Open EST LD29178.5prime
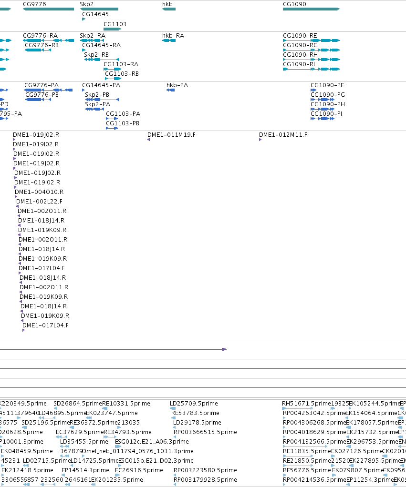Image resolution: width=406 pixels, height=487 pixels. click(197, 422)
